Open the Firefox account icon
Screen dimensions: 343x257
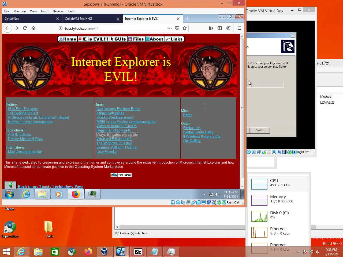click(x=228, y=28)
